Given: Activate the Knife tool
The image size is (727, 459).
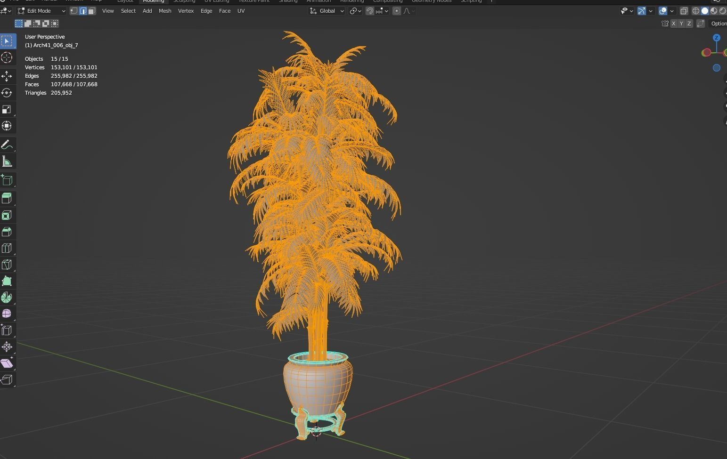Looking at the screenshot, I should 7,265.
